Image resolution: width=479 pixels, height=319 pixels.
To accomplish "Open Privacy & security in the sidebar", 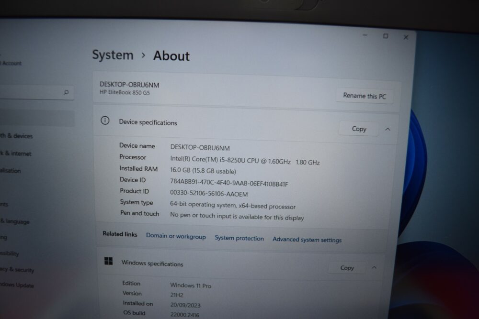I will (17, 269).
